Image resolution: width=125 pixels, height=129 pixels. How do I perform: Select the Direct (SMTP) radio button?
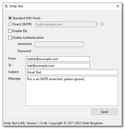(x=10, y=24)
